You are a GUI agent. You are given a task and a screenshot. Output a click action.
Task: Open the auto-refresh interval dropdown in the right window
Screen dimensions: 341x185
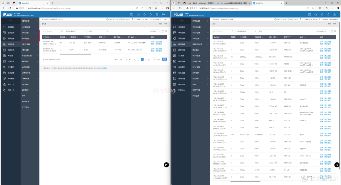pos(323,31)
